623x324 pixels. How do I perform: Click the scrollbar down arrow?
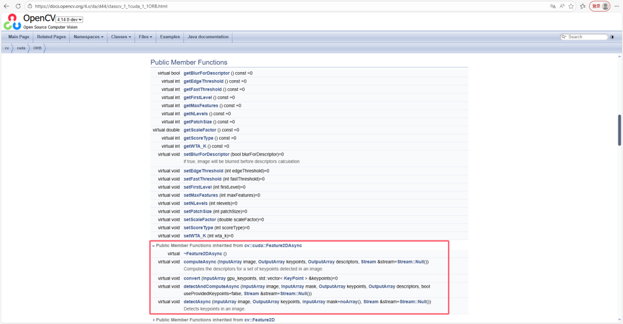point(620,320)
